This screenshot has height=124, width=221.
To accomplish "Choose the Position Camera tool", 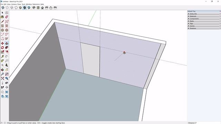I will click(2, 83).
